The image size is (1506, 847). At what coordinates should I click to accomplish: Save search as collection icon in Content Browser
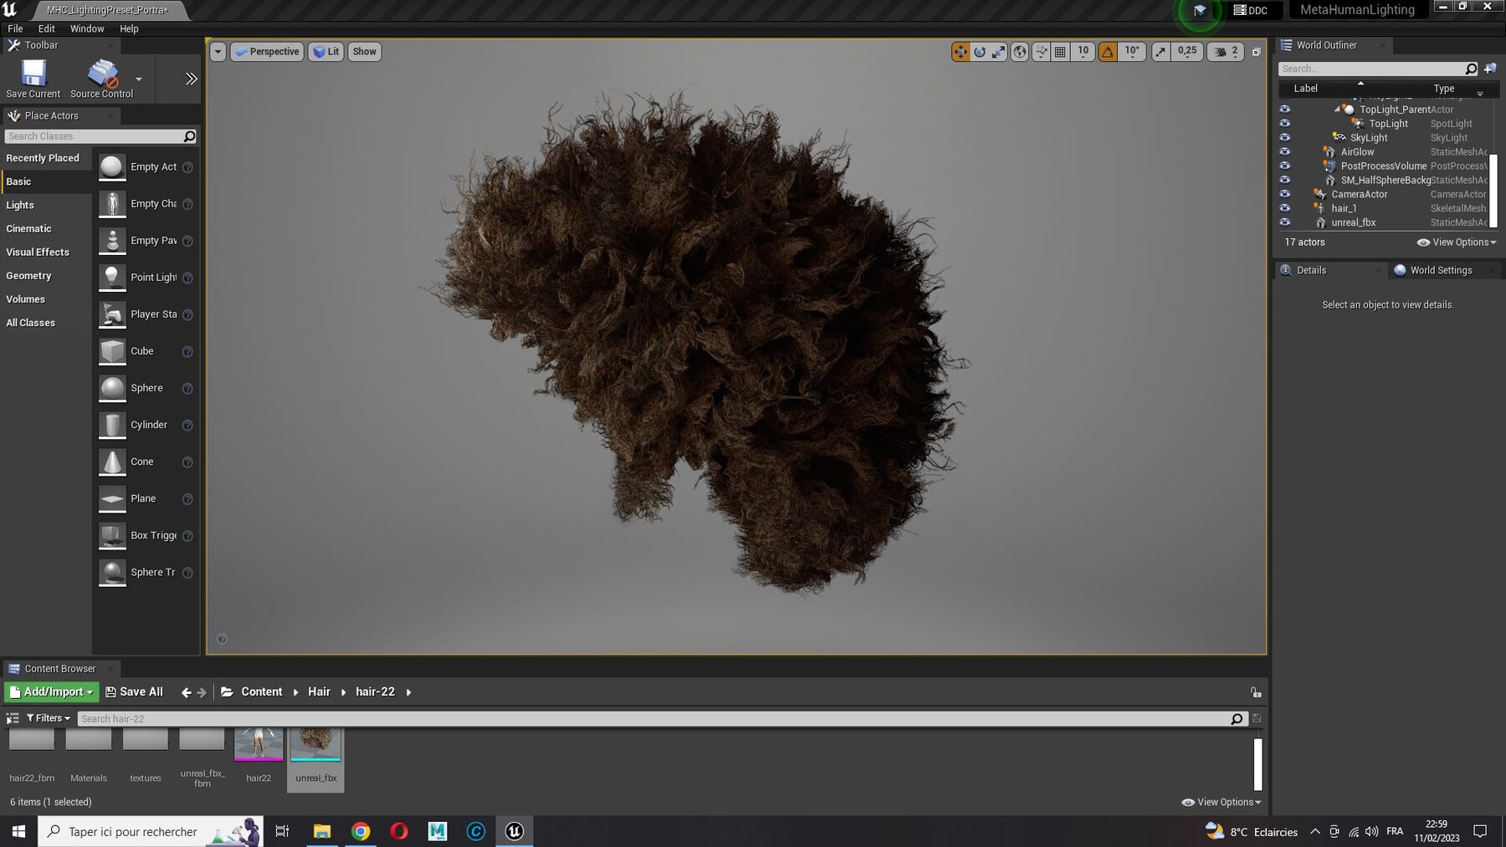pyautogui.click(x=1256, y=718)
